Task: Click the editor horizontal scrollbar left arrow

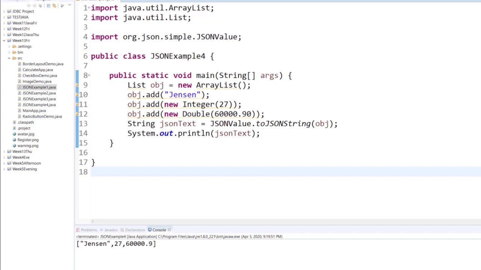Action: pyautogui.click(x=93, y=221)
